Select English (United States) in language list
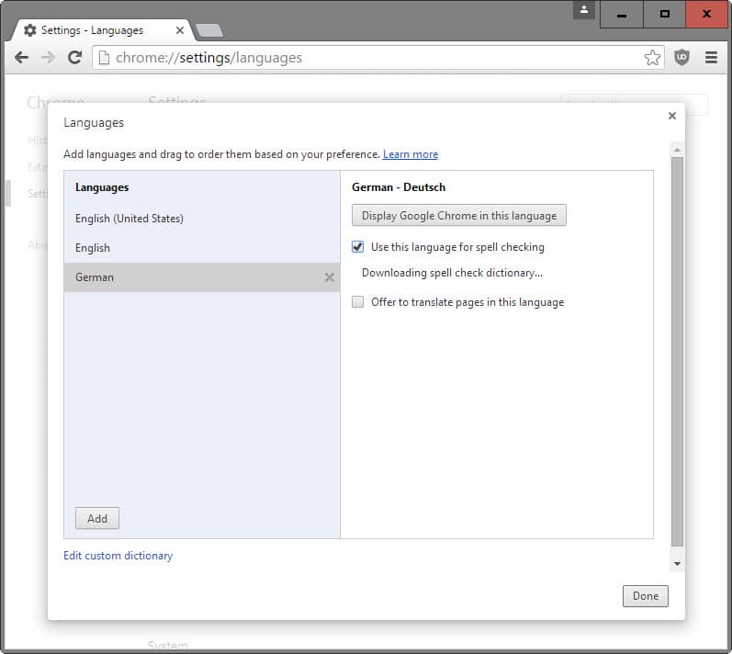732x654 pixels. [202, 219]
